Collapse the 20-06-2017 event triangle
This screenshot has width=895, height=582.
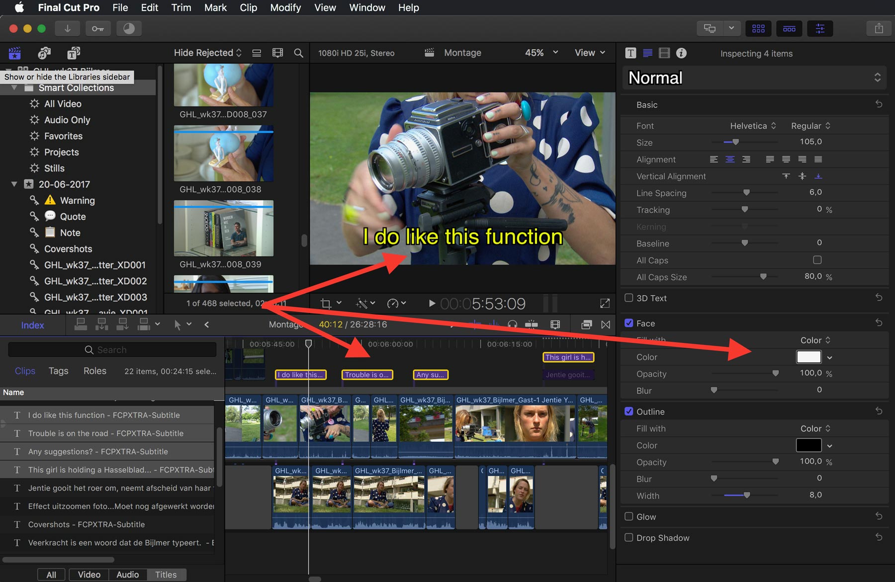pos(14,184)
